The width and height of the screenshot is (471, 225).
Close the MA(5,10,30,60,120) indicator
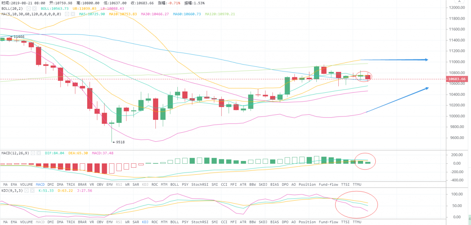[x=73, y=14]
